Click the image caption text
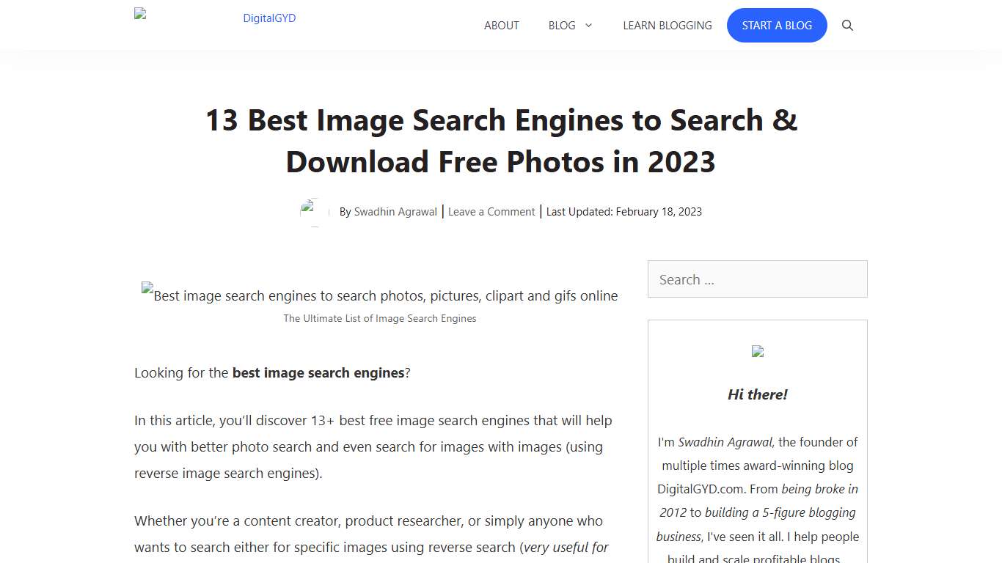1002x563 pixels. click(379, 318)
